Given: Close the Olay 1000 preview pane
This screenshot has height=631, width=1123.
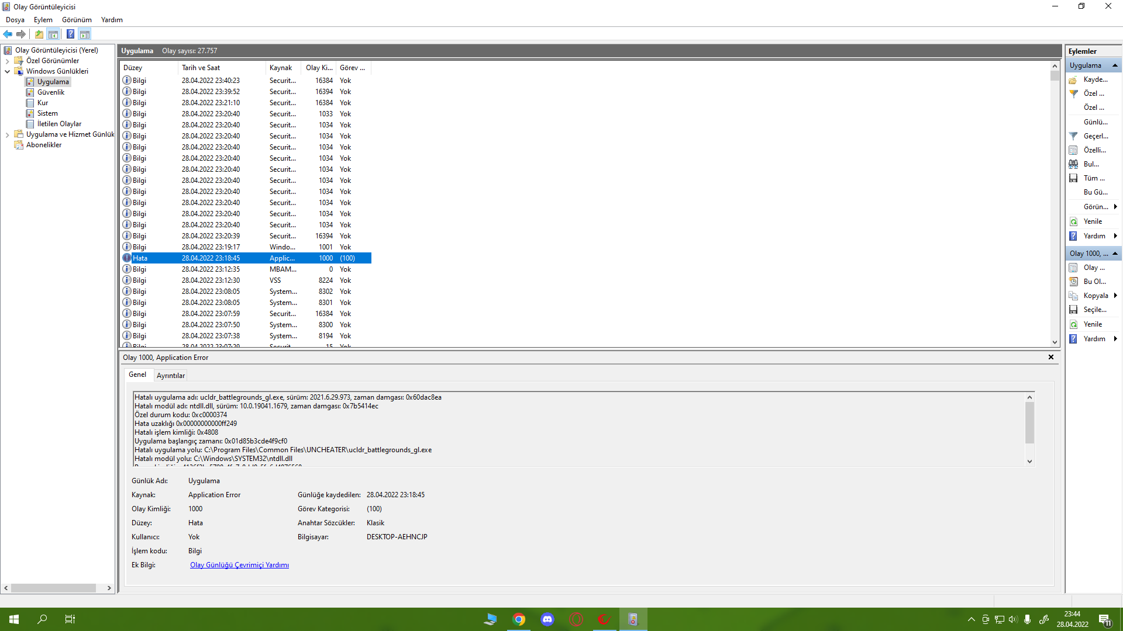Looking at the screenshot, I should (x=1050, y=357).
